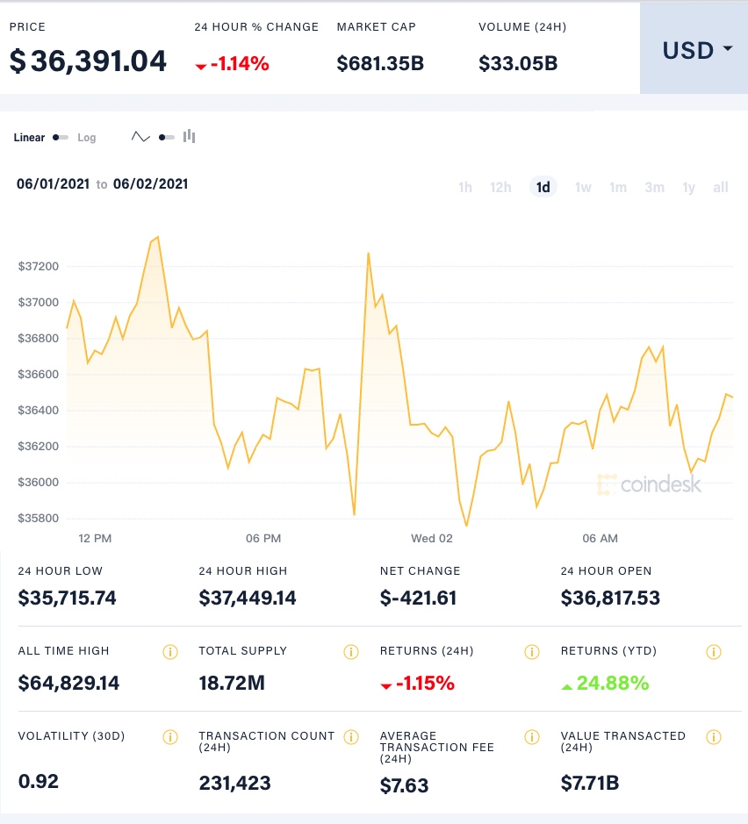Switch to the 1w time range tab
The image size is (748, 824).
[583, 187]
